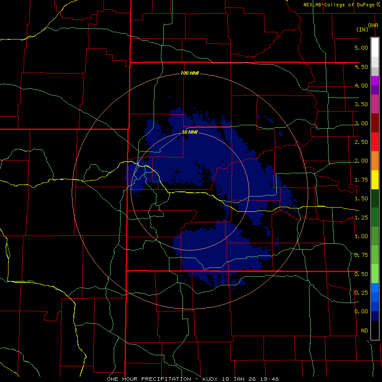Select the 0.75 legend value
This screenshot has height=382, width=382.
pyautogui.click(x=361, y=255)
